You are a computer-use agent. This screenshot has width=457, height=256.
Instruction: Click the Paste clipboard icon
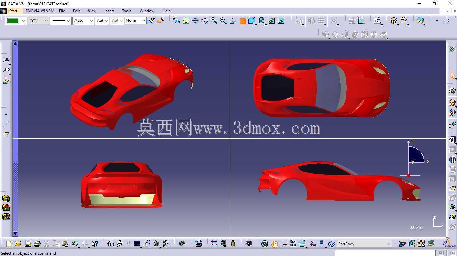(x=65, y=244)
